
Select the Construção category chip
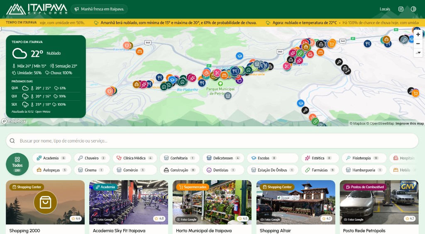pos(179,170)
